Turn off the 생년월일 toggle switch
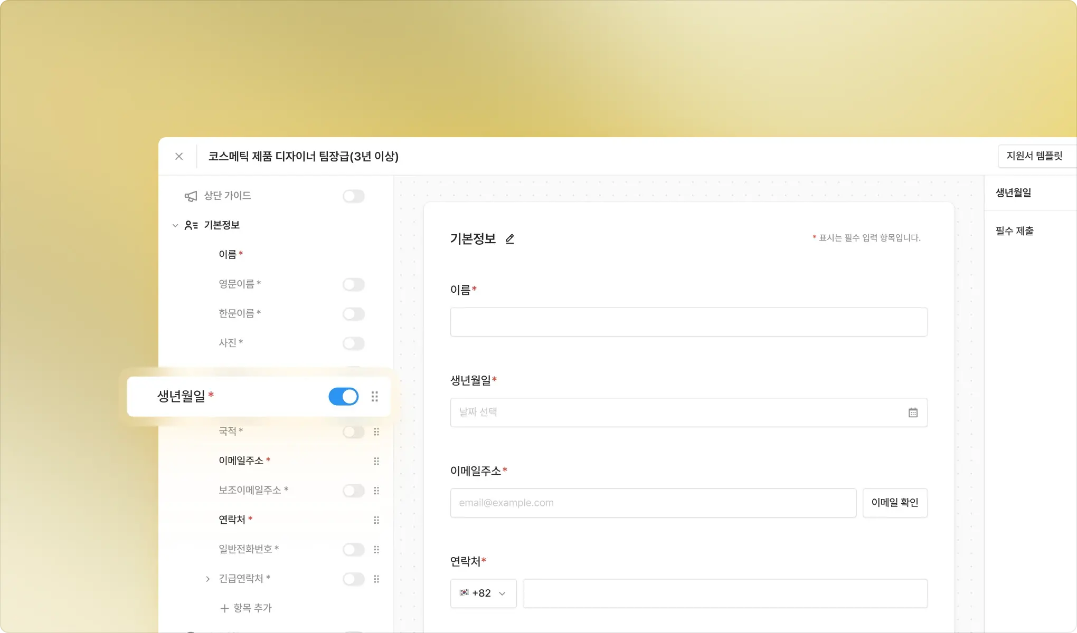The width and height of the screenshot is (1077, 633). coord(343,397)
